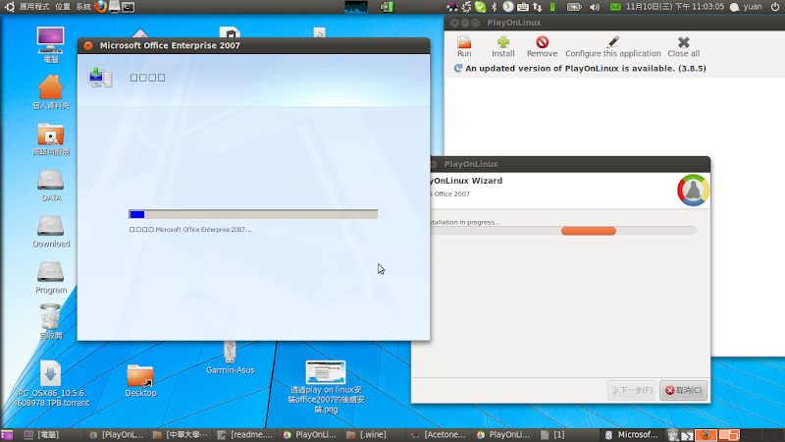Click the trash applet in bottom panel

(x=673, y=435)
